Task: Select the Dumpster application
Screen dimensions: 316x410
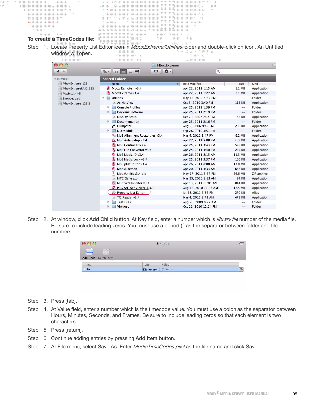Action: coord(124,126)
